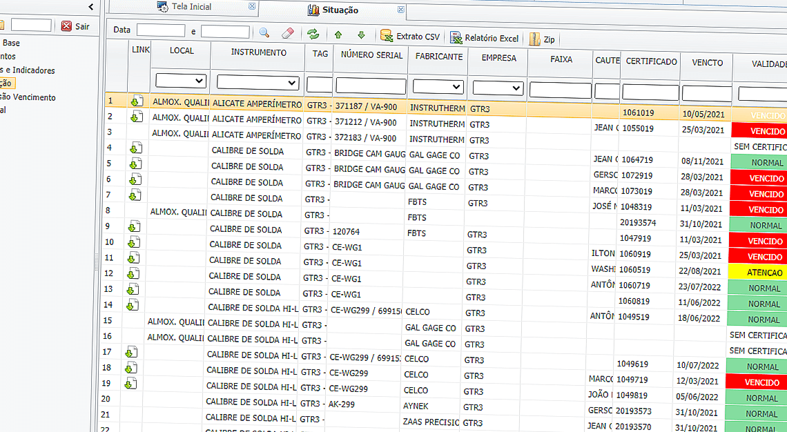
Task: Open the LOCAL filter dropdown
Action: pos(181,81)
